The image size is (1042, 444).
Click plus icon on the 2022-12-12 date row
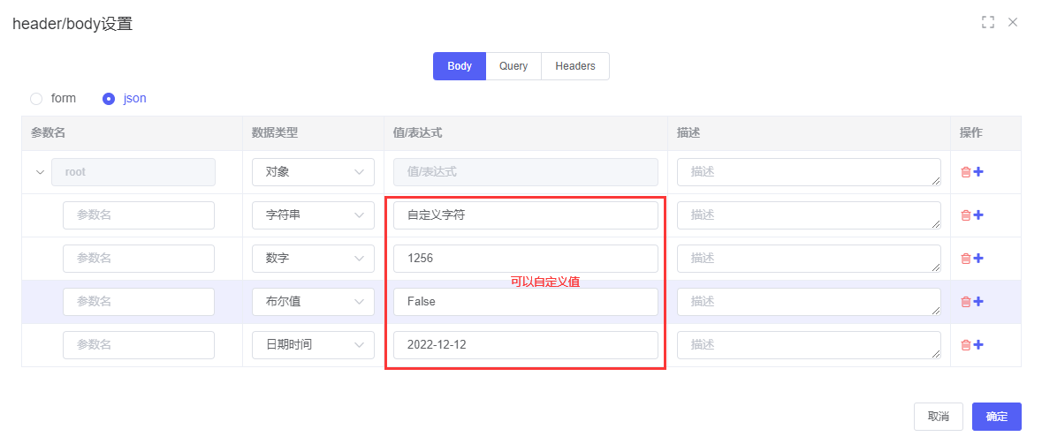pyautogui.click(x=978, y=345)
